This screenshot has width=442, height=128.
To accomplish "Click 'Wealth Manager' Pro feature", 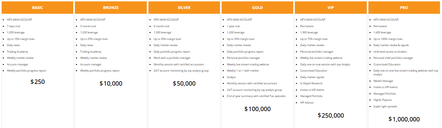I will (383, 81).
